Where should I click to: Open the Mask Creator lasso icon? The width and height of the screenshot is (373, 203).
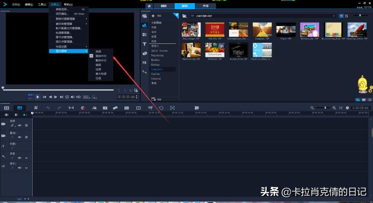point(161,108)
